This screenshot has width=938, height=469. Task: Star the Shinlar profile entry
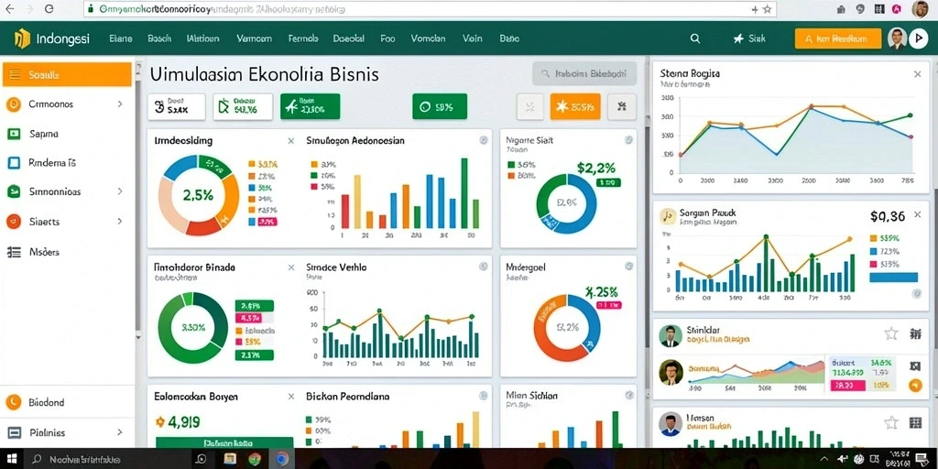[891, 333]
